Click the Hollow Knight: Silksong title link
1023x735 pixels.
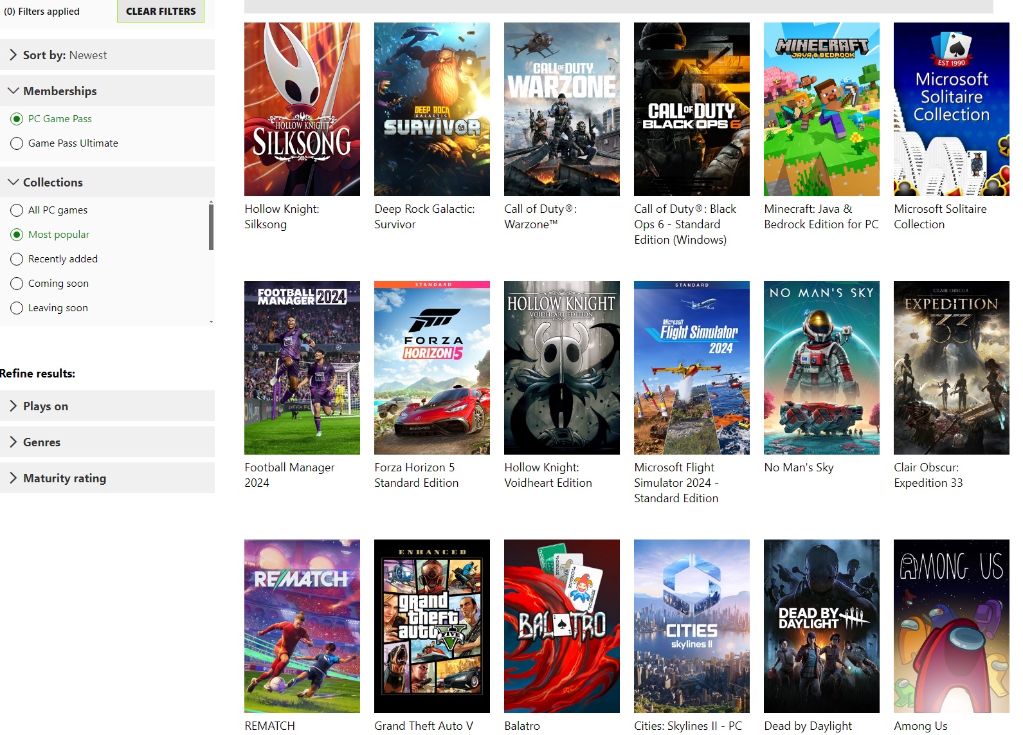282,217
